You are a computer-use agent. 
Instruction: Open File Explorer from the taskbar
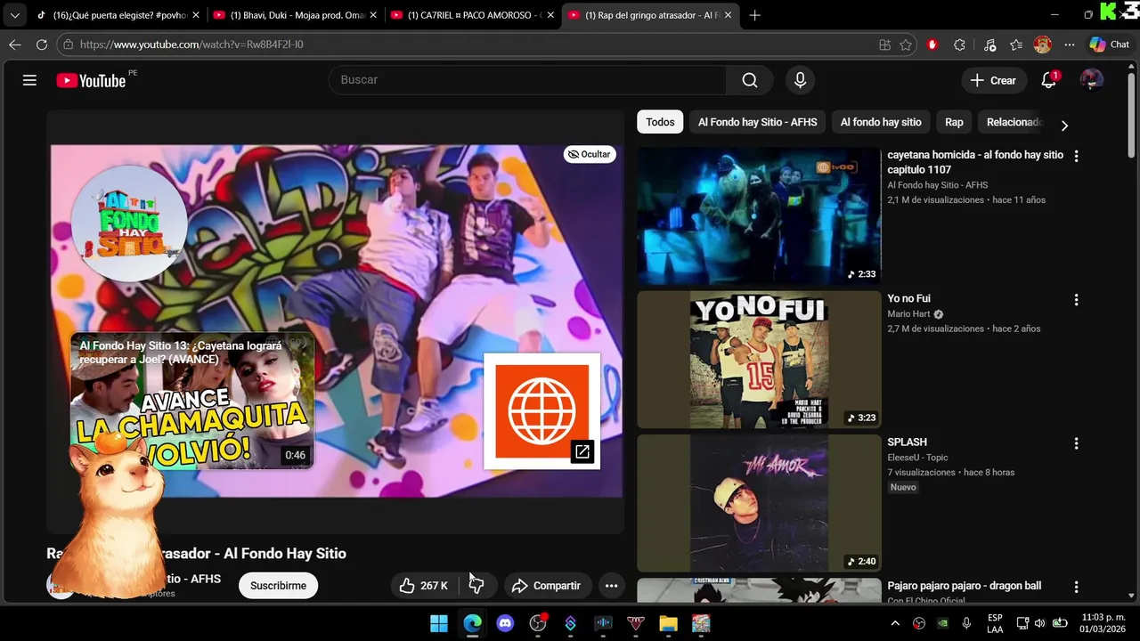coord(668,623)
